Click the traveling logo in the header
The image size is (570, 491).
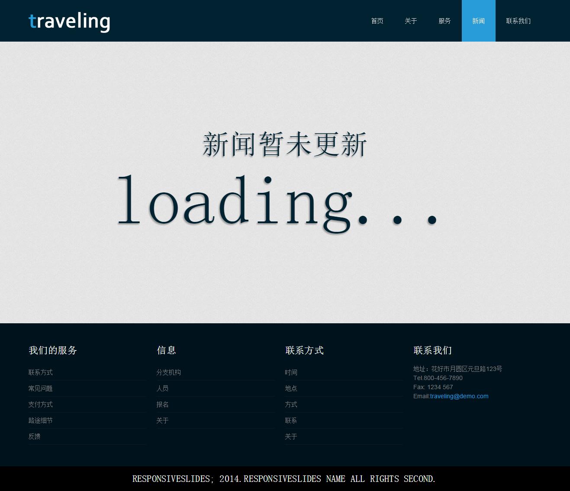(69, 22)
